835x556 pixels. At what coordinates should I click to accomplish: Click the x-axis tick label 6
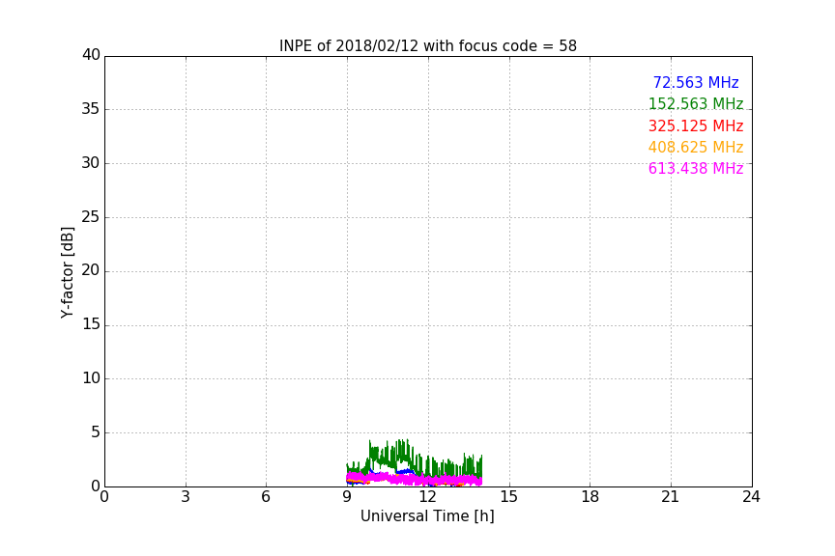266,497
